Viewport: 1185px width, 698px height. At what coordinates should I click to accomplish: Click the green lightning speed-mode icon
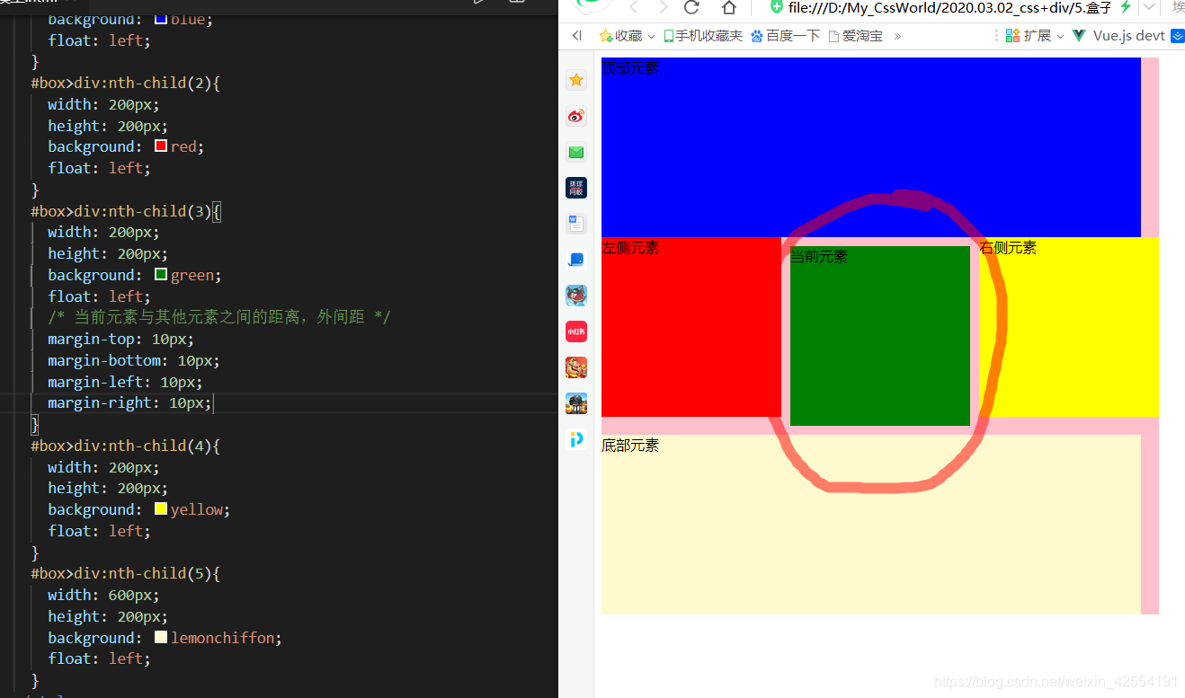point(1125,7)
